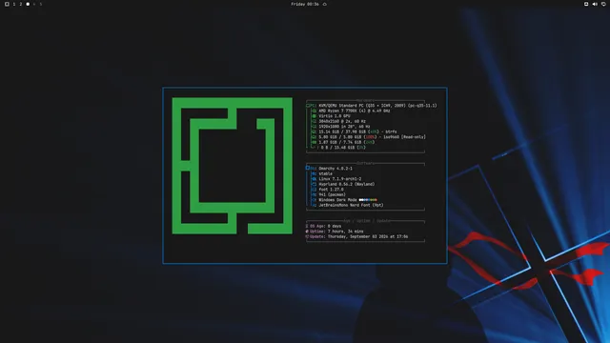Click the OS Age line

pyautogui.click(x=323, y=226)
